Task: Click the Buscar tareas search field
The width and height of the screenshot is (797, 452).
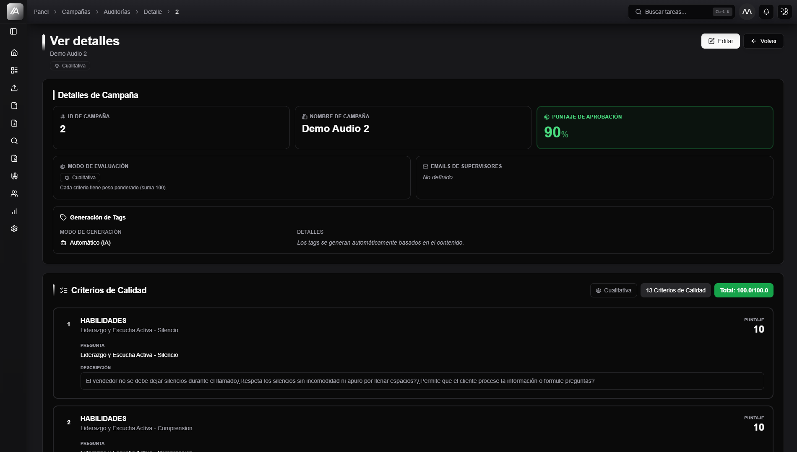Action: [x=681, y=12]
